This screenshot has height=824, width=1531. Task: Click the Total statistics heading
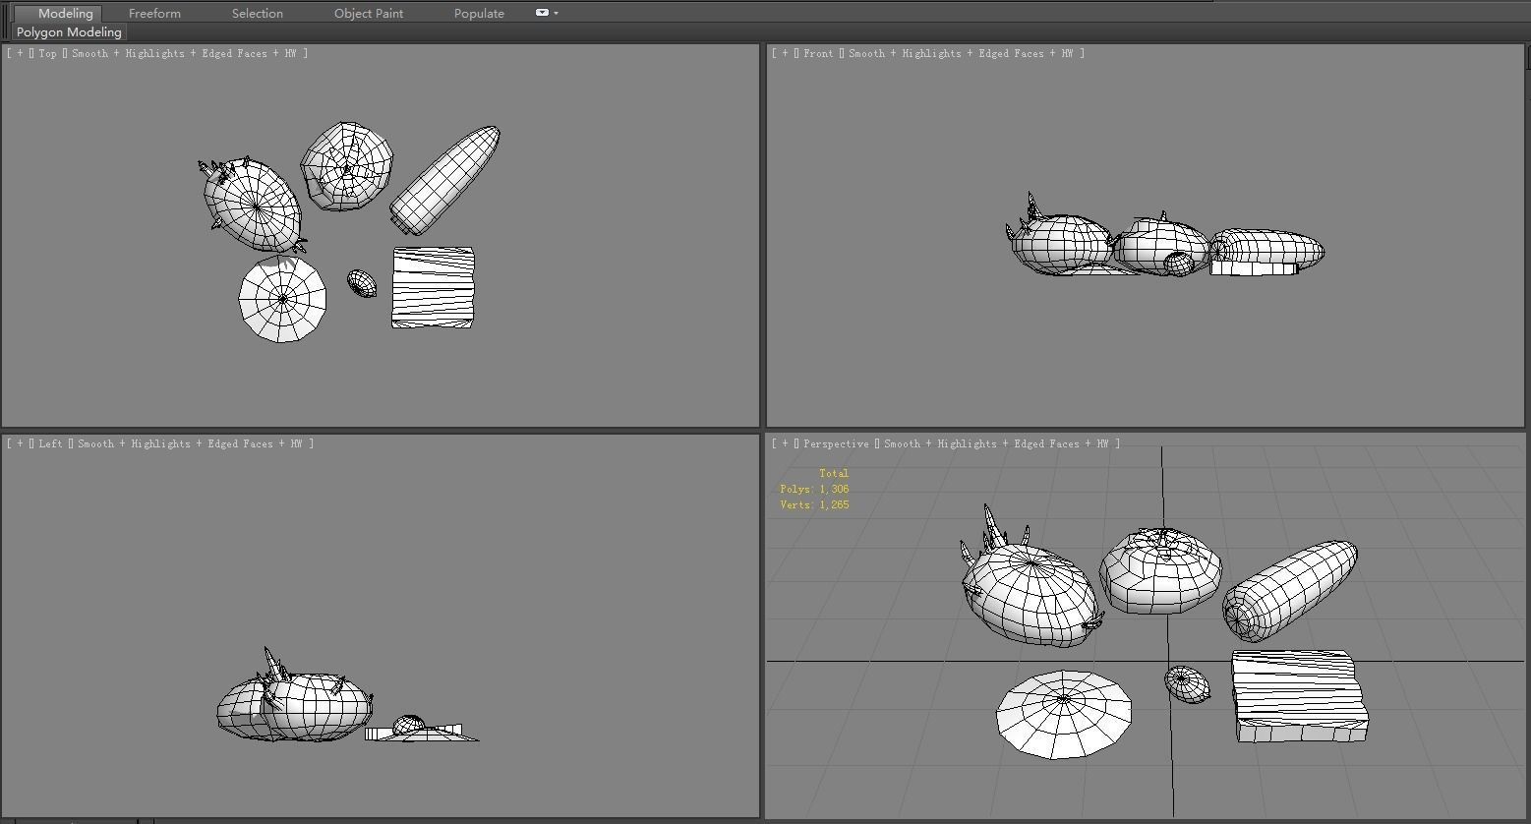pos(833,473)
